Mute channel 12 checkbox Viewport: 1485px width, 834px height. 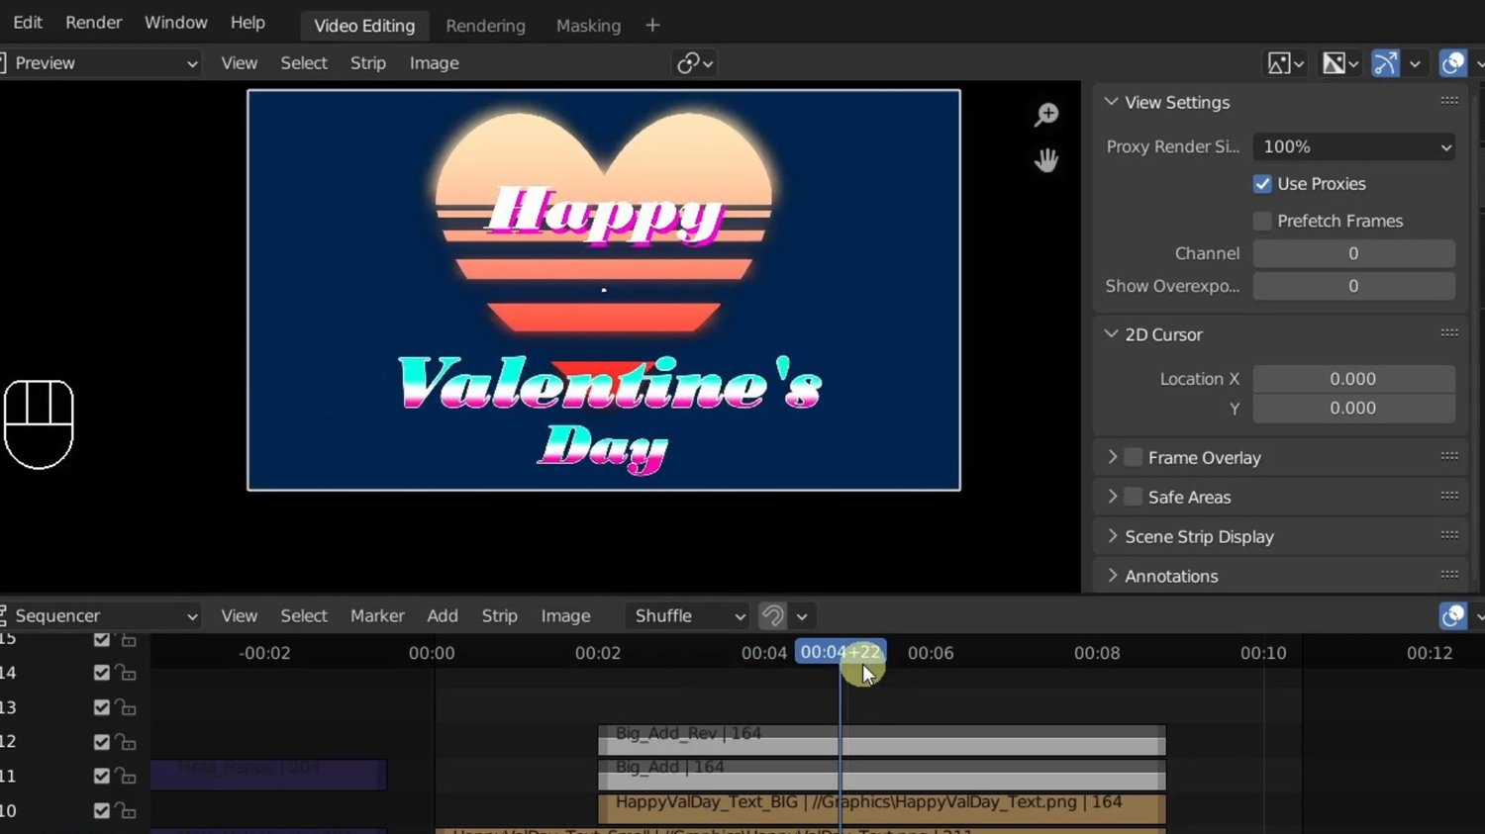coord(101,742)
